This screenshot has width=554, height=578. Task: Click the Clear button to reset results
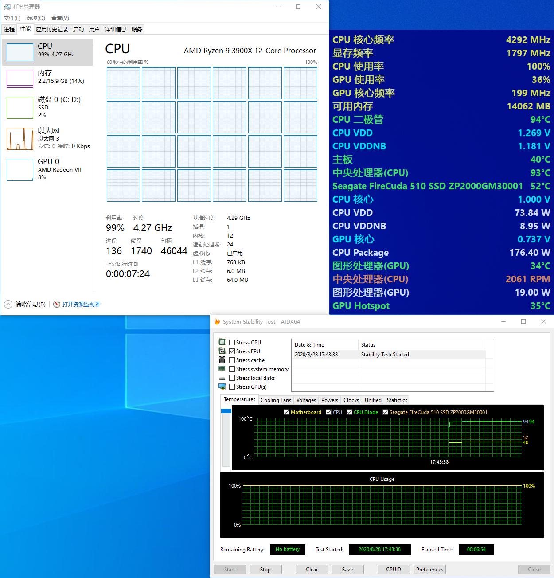[x=312, y=569]
